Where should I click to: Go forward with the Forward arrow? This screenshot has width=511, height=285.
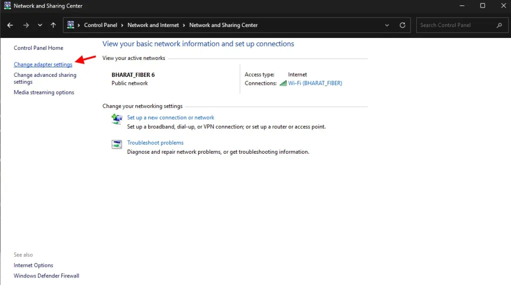point(26,25)
